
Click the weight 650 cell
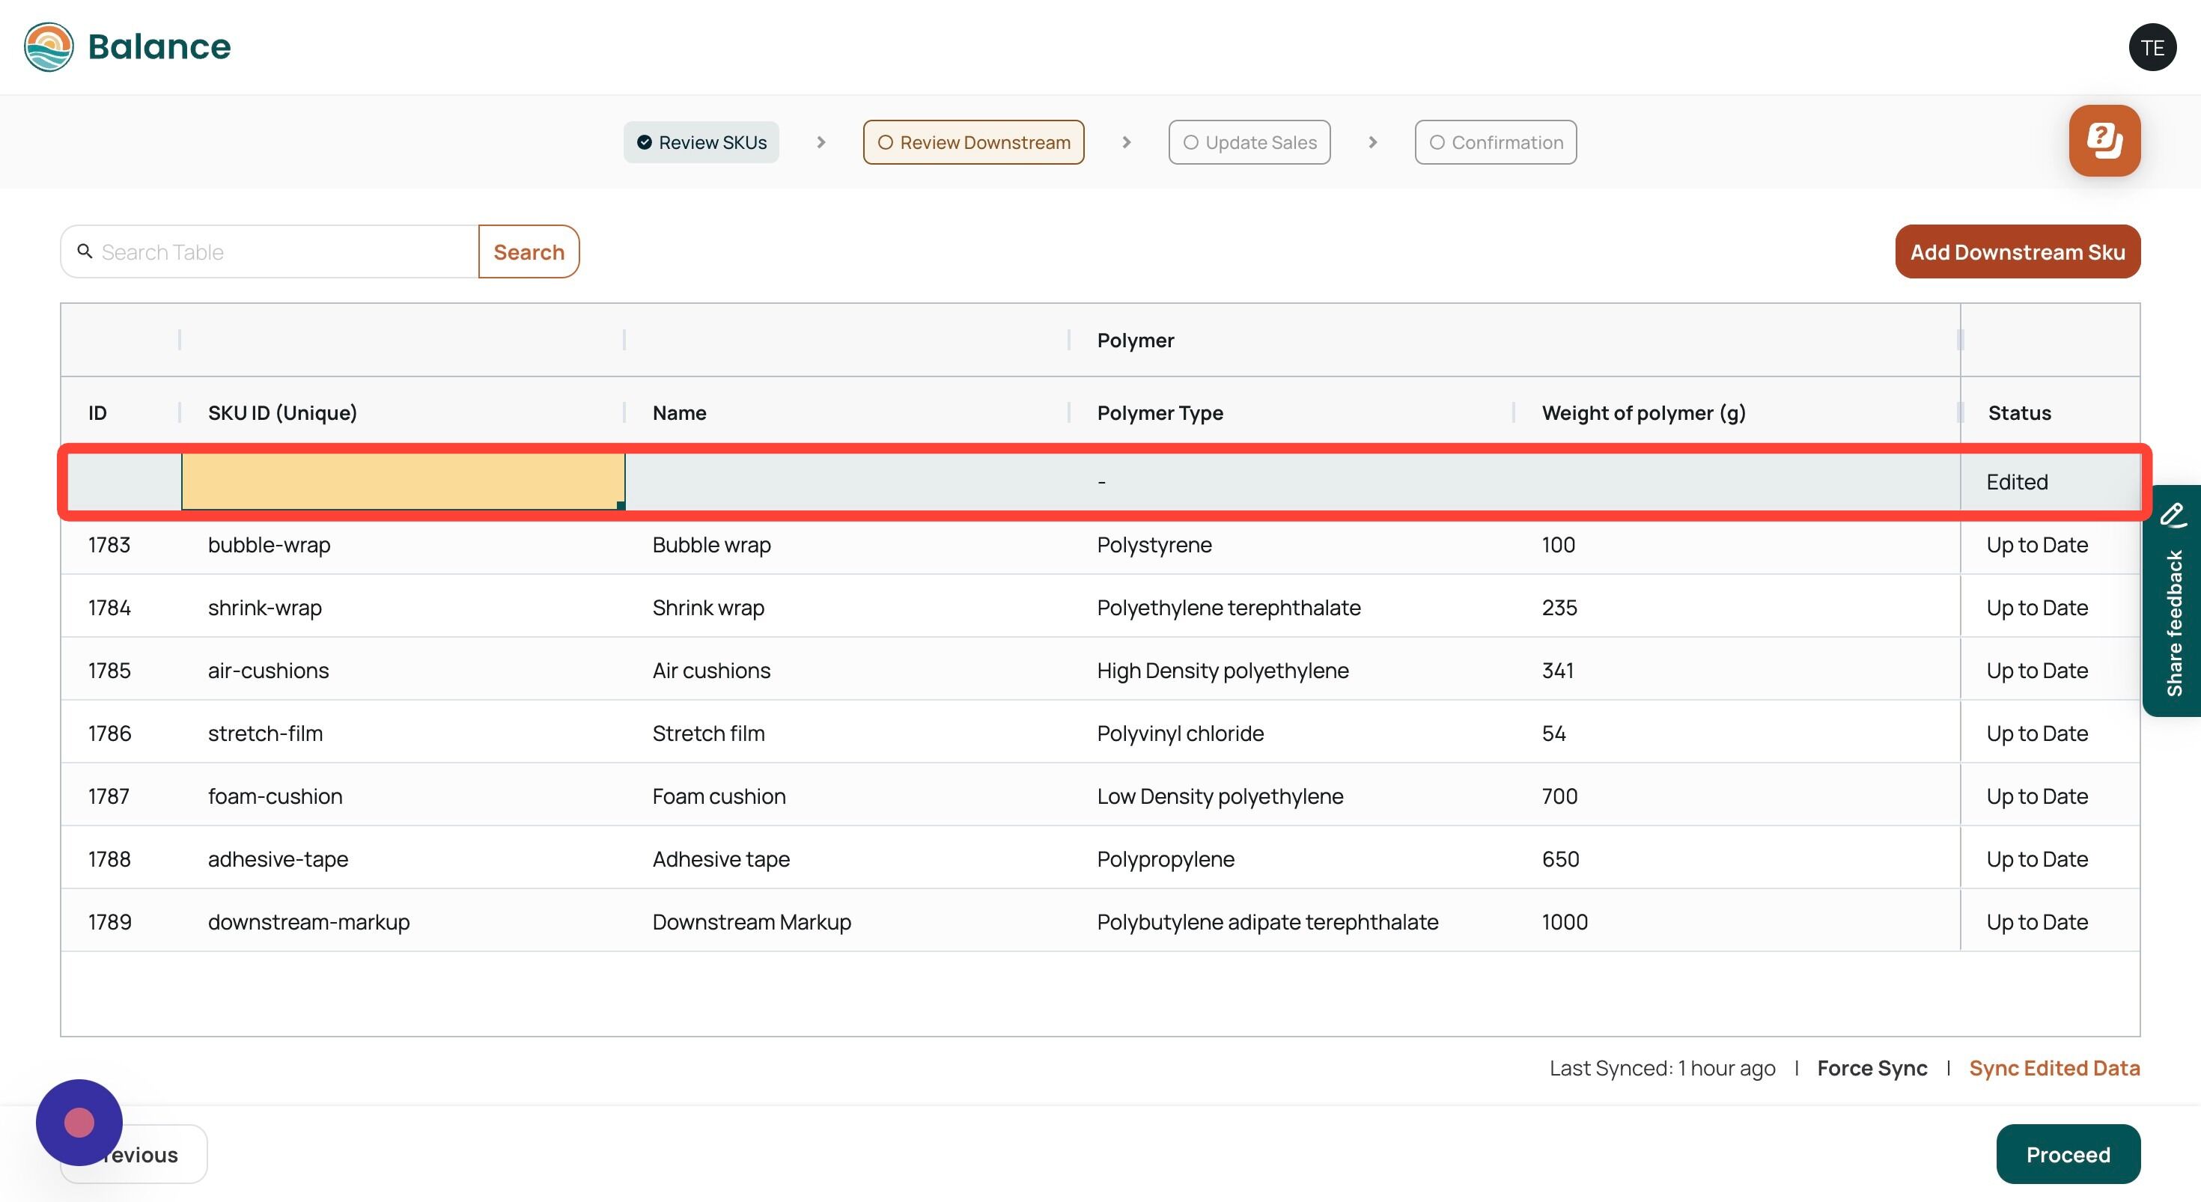[1736, 858]
